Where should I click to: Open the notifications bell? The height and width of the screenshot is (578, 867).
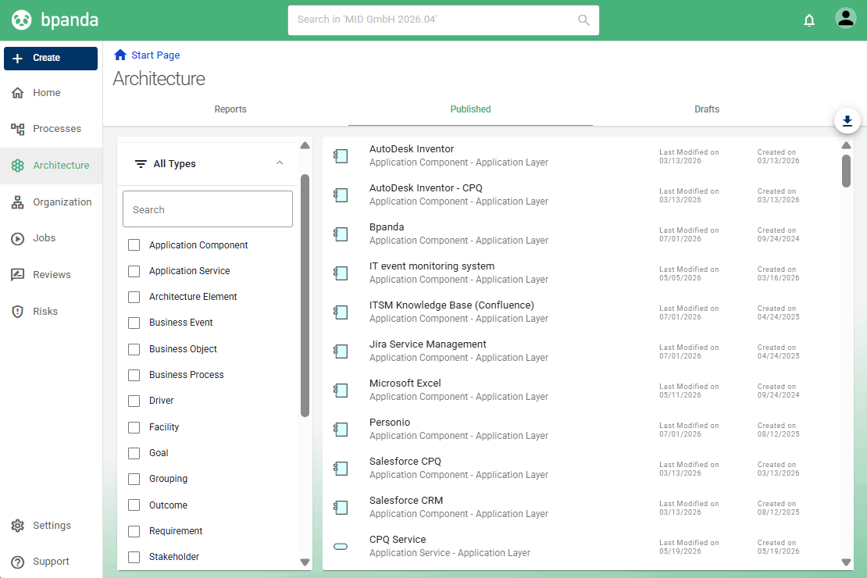coord(809,20)
